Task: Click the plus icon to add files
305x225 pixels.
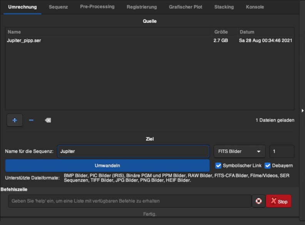Action: coord(15,120)
